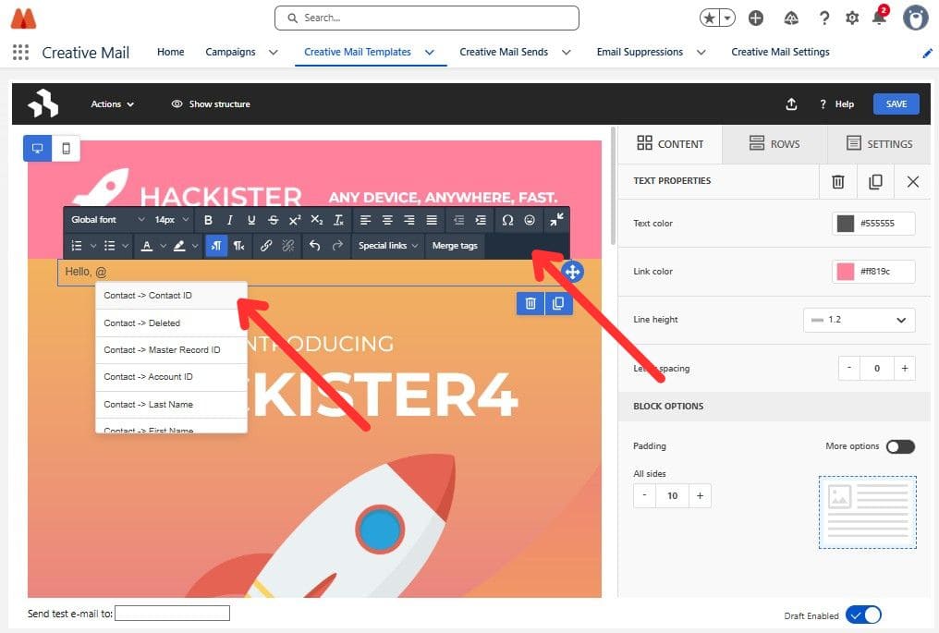Switch to desktop preview mode
The width and height of the screenshot is (939, 633).
point(37,148)
